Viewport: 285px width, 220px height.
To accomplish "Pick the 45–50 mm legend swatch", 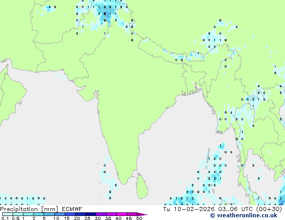I will (x=132, y=214).
